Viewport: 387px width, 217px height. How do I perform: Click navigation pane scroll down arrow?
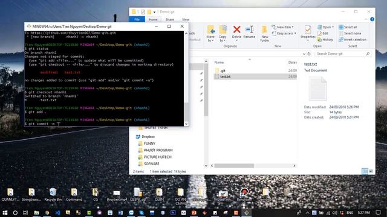coord(206,166)
